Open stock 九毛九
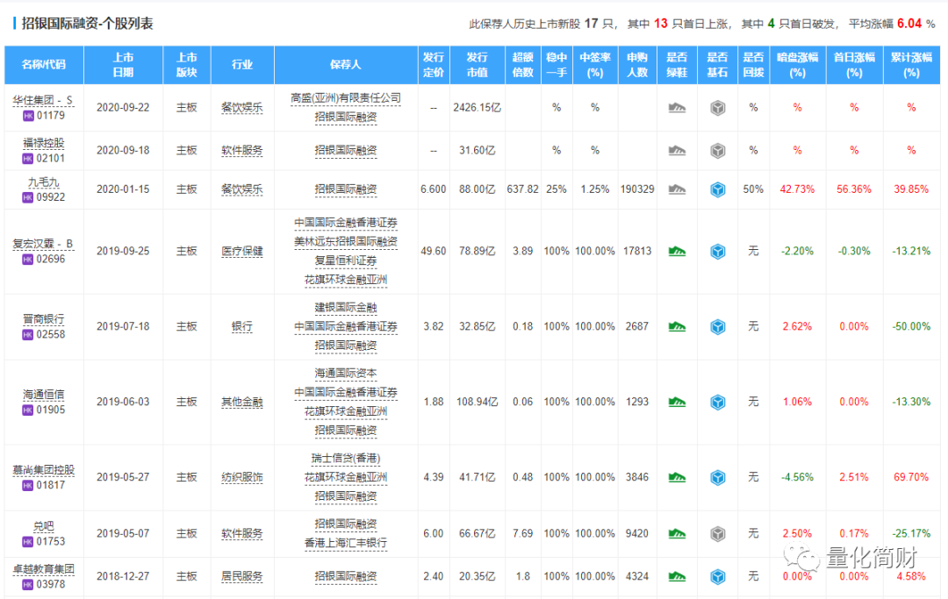Screen dimensions: 948x599 pos(44,182)
